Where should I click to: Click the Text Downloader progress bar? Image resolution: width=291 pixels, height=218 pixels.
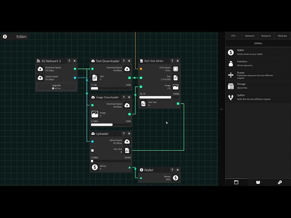(111, 89)
